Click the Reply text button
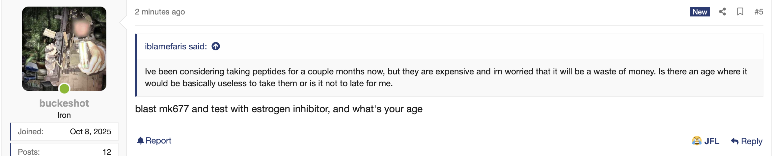The height and width of the screenshot is (156, 772). (752, 141)
